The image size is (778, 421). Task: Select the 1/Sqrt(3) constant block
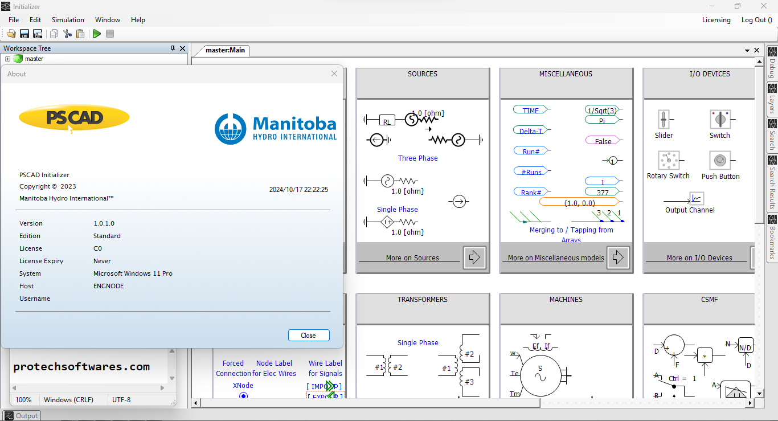(603, 109)
